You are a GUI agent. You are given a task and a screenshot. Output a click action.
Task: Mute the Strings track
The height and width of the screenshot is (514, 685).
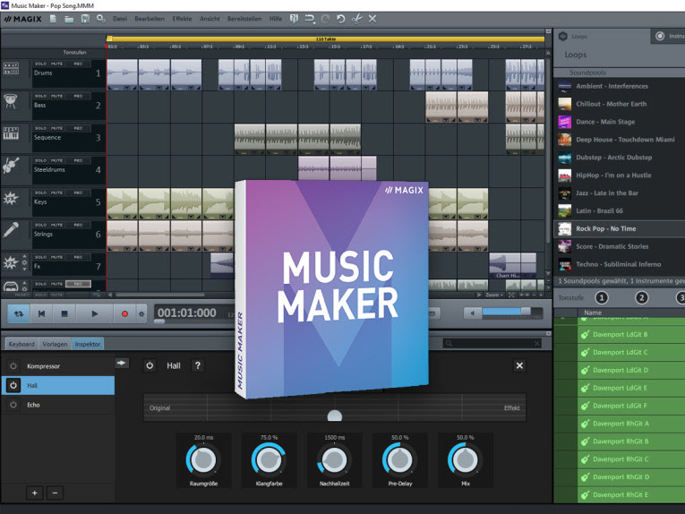pyautogui.click(x=56, y=225)
